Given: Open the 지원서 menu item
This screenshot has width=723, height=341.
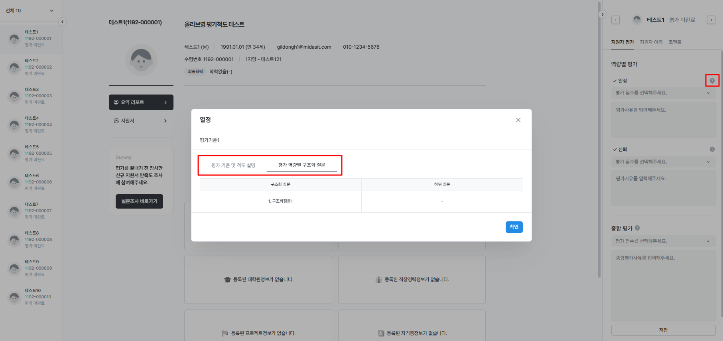Looking at the screenshot, I should tap(141, 121).
